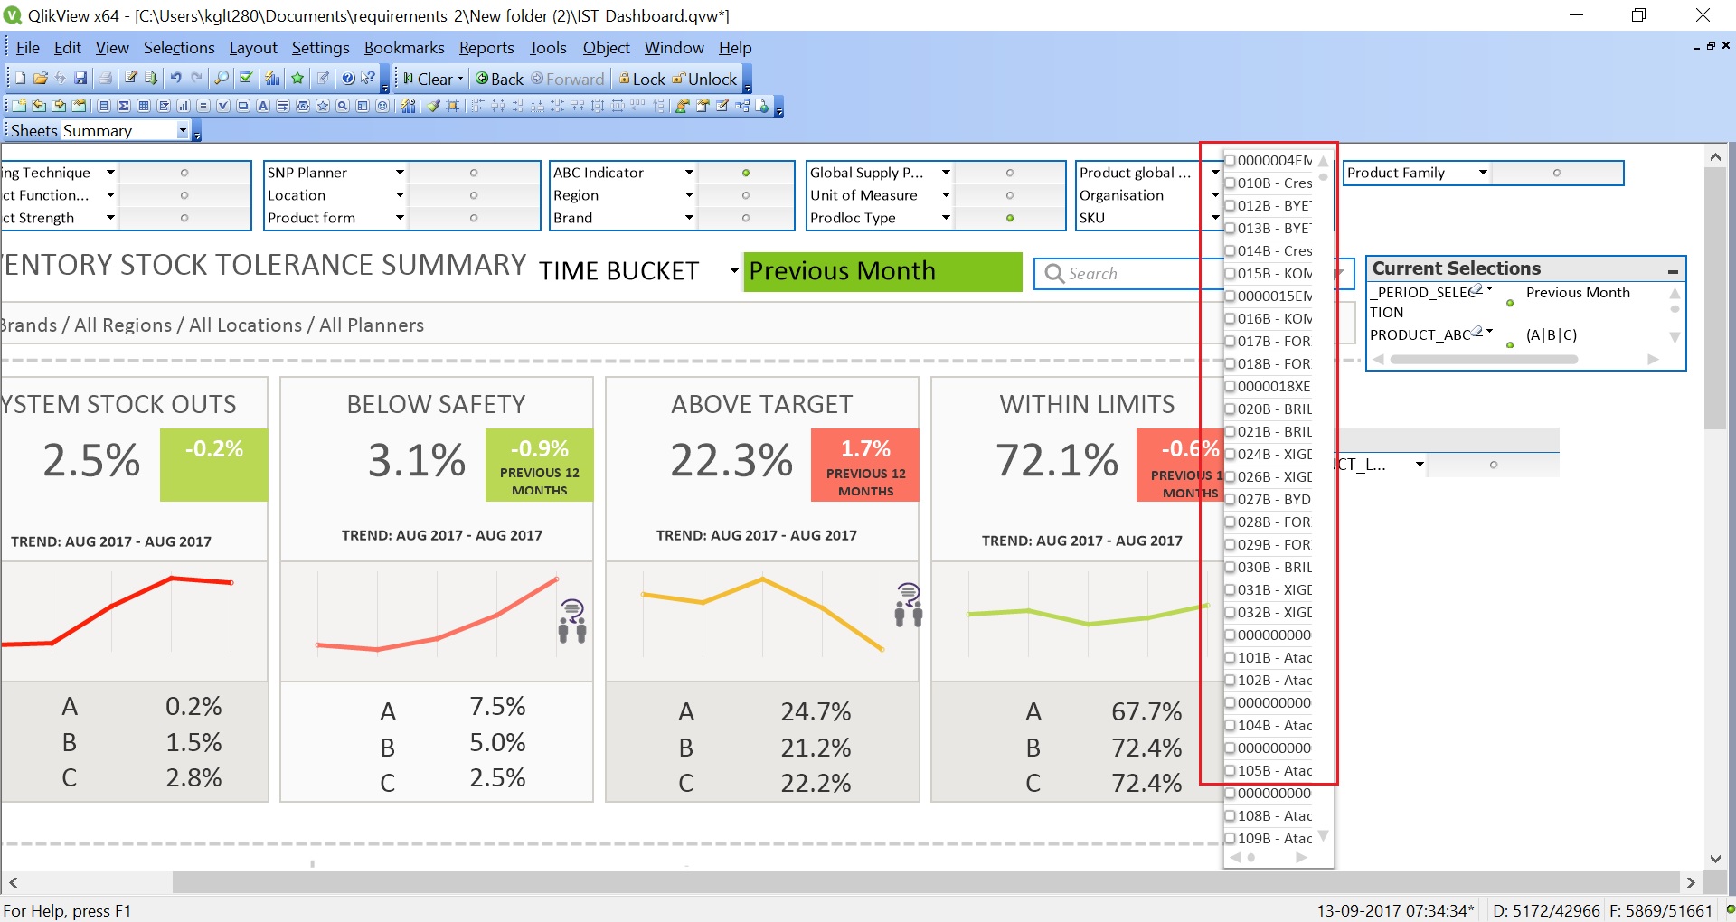
Task: Click the Save disk icon
Action: [x=80, y=79]
